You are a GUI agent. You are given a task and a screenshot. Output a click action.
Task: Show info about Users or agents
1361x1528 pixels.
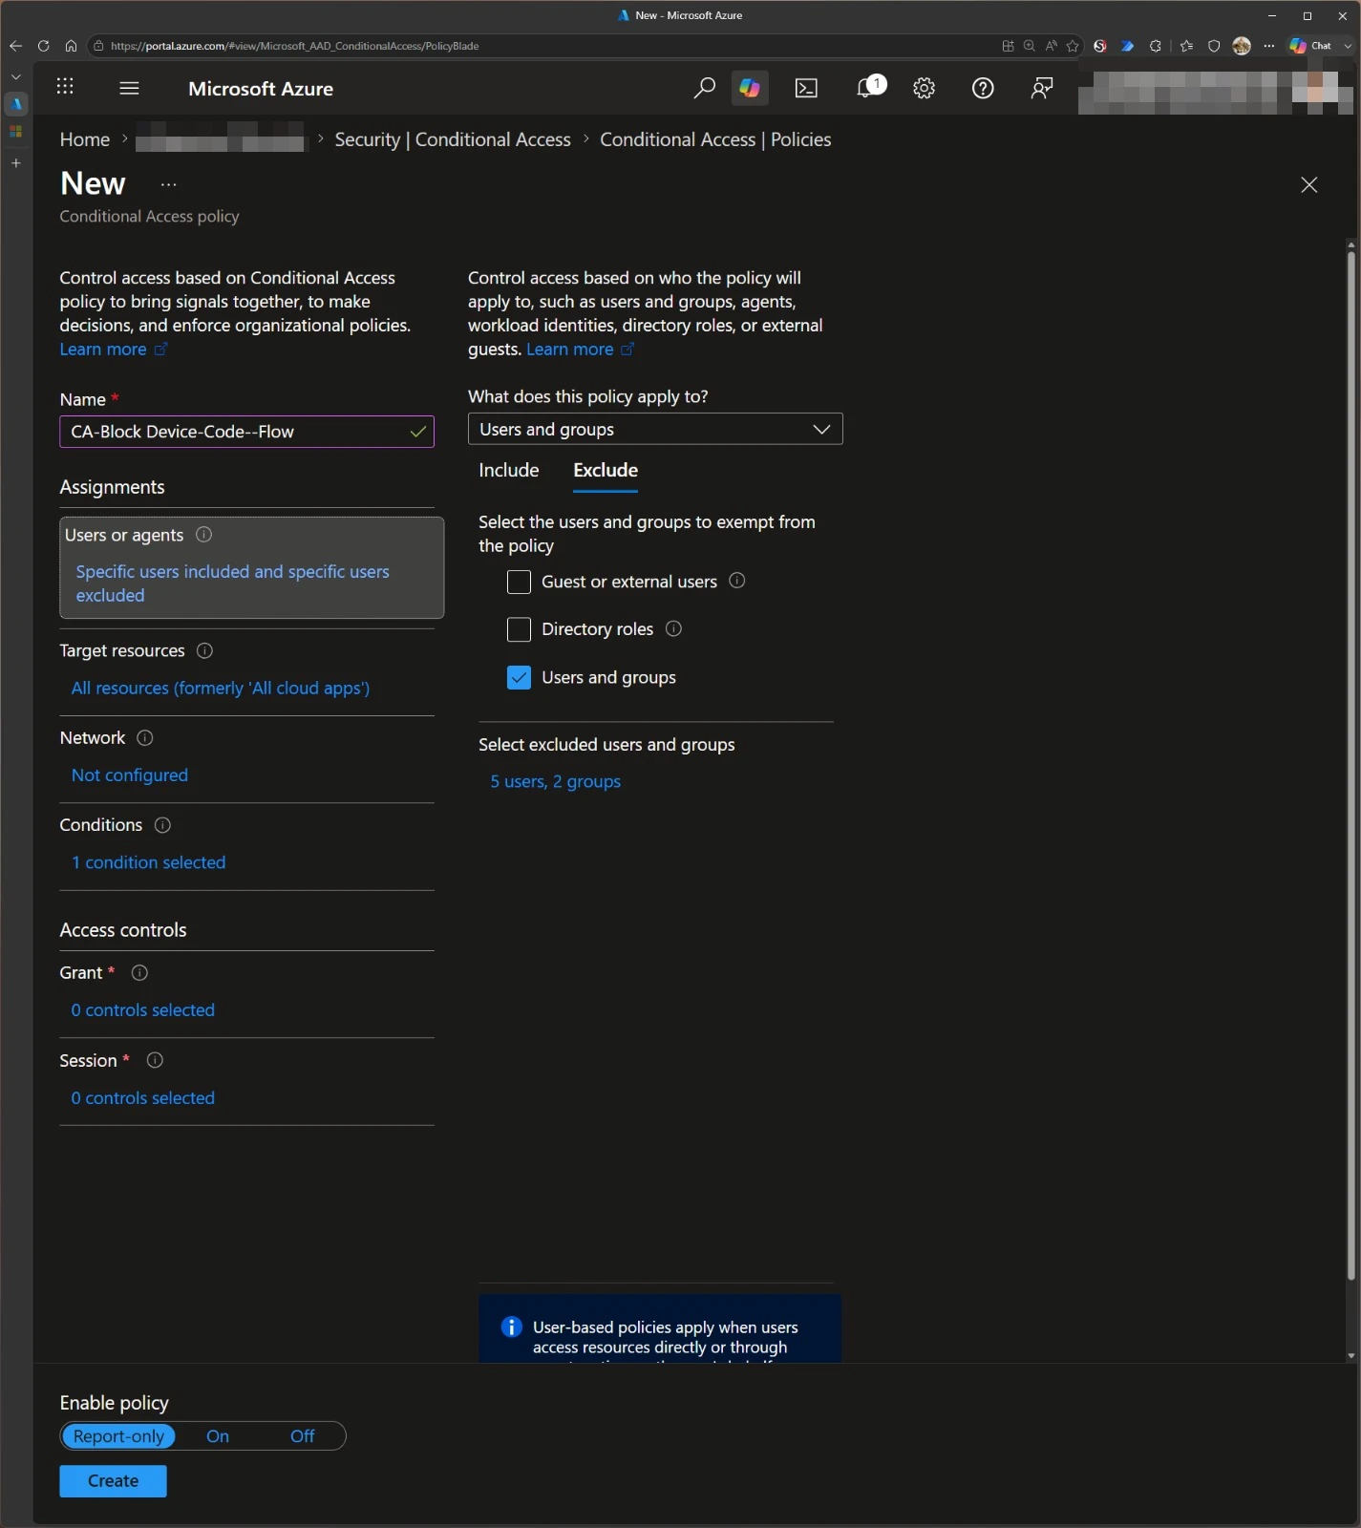click(x=203, y=535)
